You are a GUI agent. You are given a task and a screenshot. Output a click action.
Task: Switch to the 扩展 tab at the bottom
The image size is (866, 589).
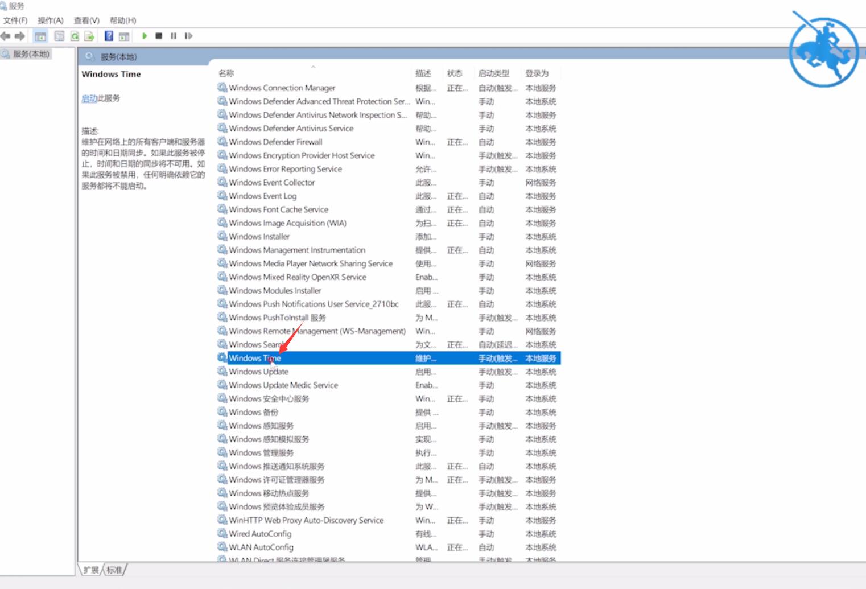[x=91, y=570]
